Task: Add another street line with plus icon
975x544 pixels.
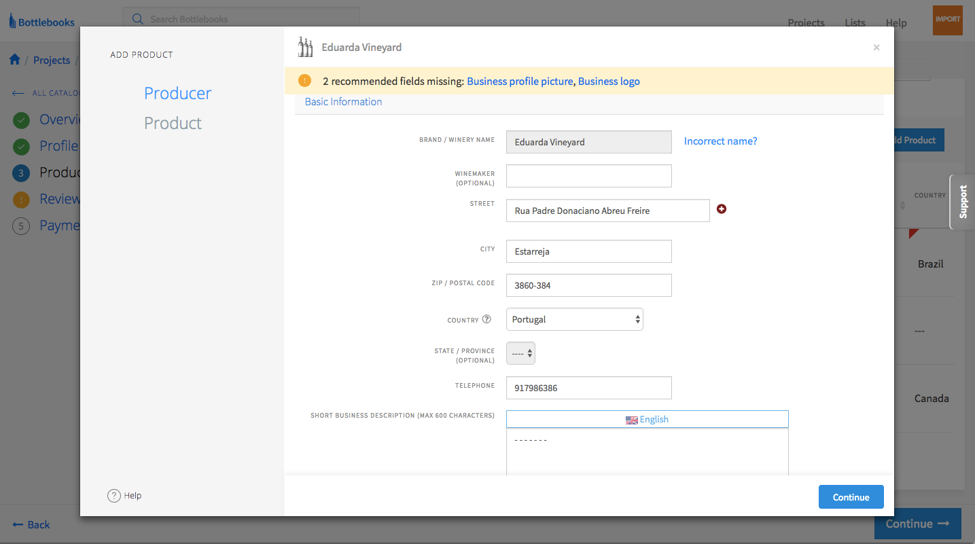Action: pyautogui.click(x=722, y=209)
